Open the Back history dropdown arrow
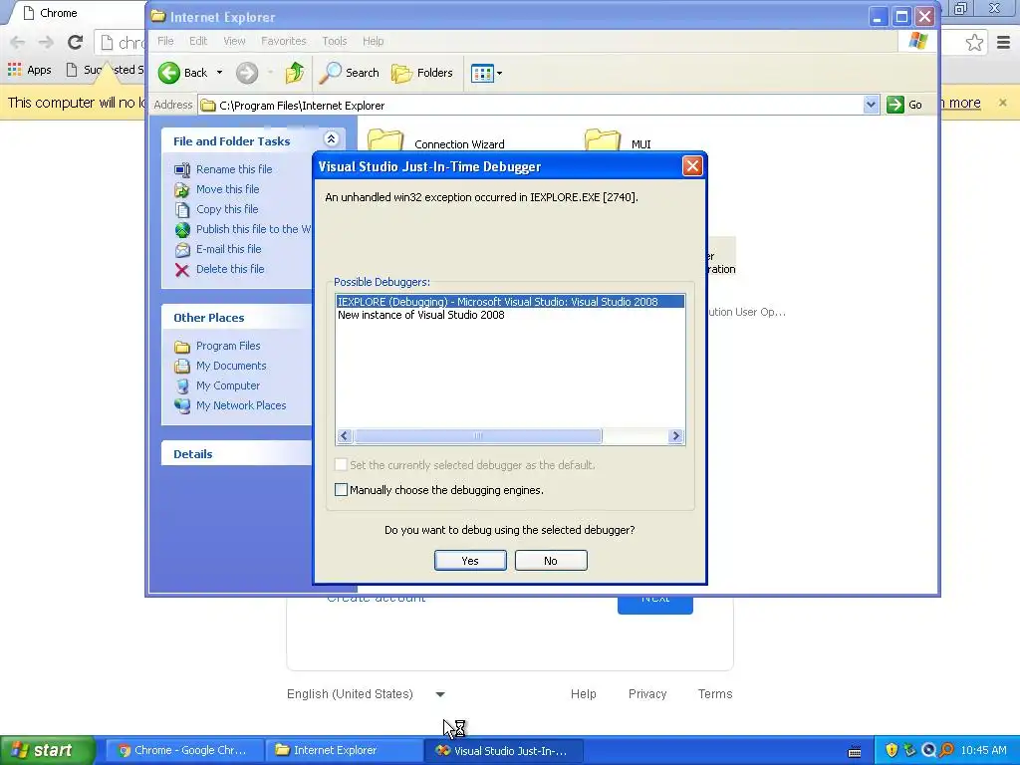This screenshot has height=765, width=1020. [219, 73]
